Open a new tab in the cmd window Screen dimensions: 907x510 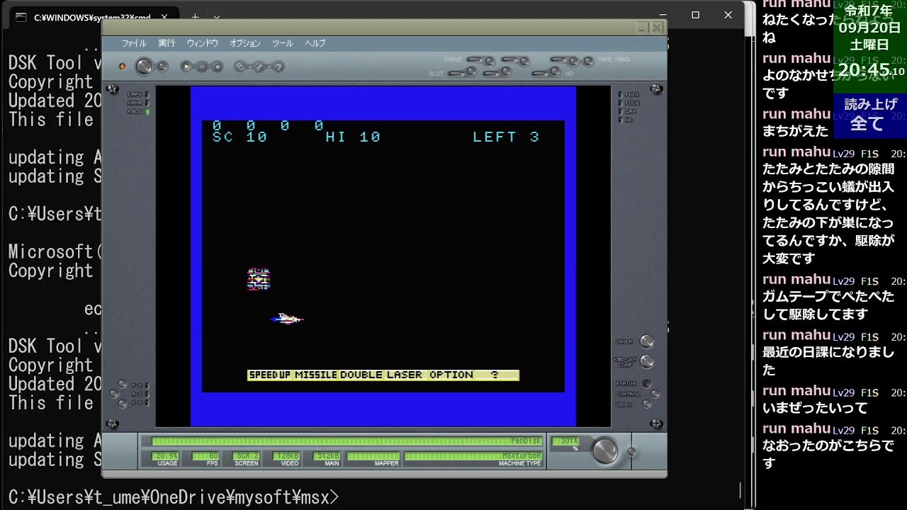(x=195, y=17)
